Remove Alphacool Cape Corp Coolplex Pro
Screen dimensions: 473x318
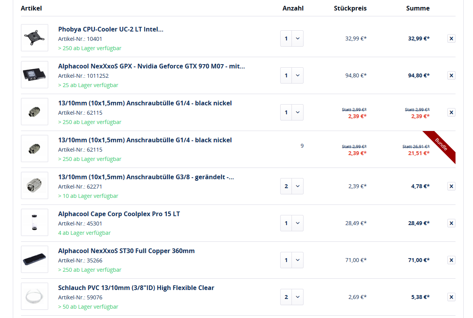(451, 223)
